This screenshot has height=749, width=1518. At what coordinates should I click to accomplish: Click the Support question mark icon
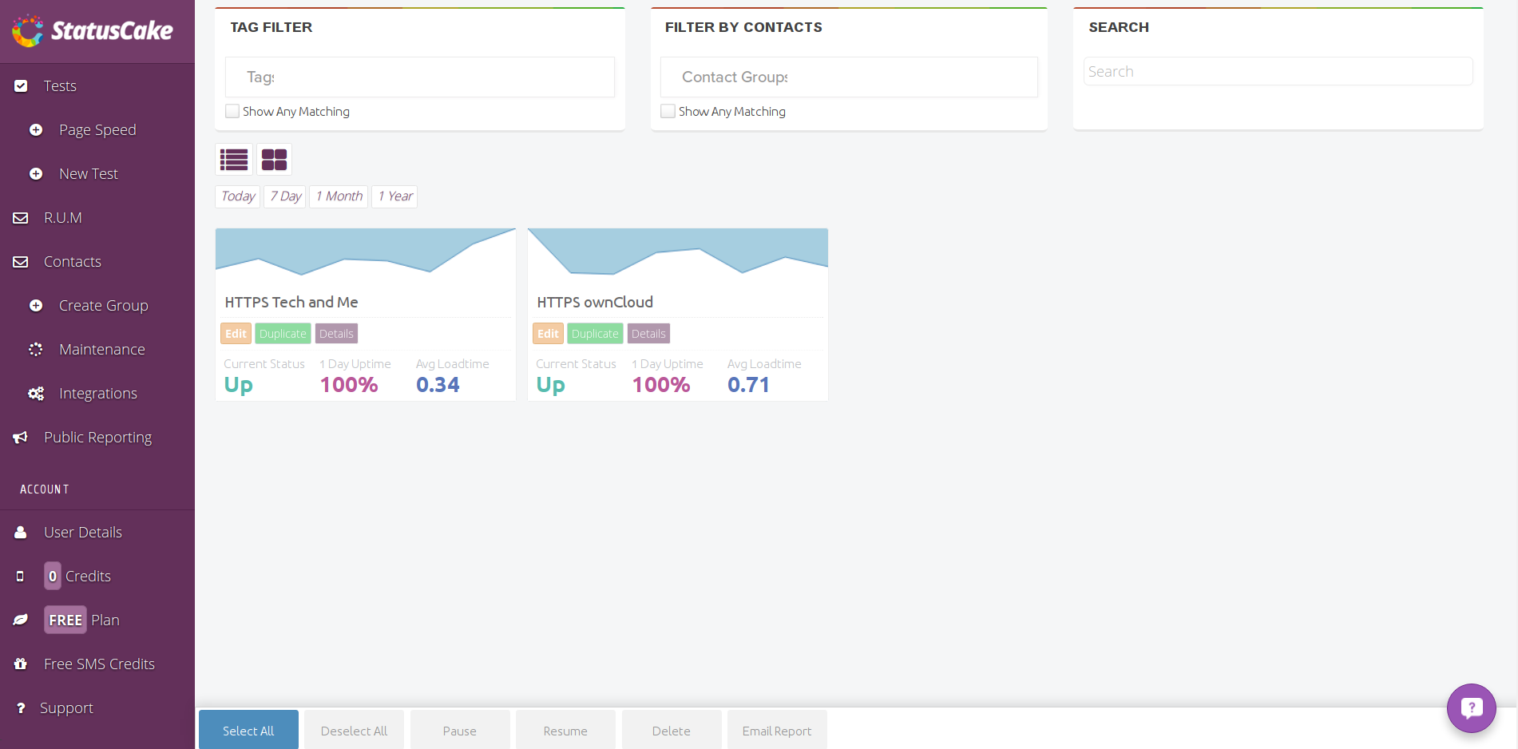pos(21,707)
